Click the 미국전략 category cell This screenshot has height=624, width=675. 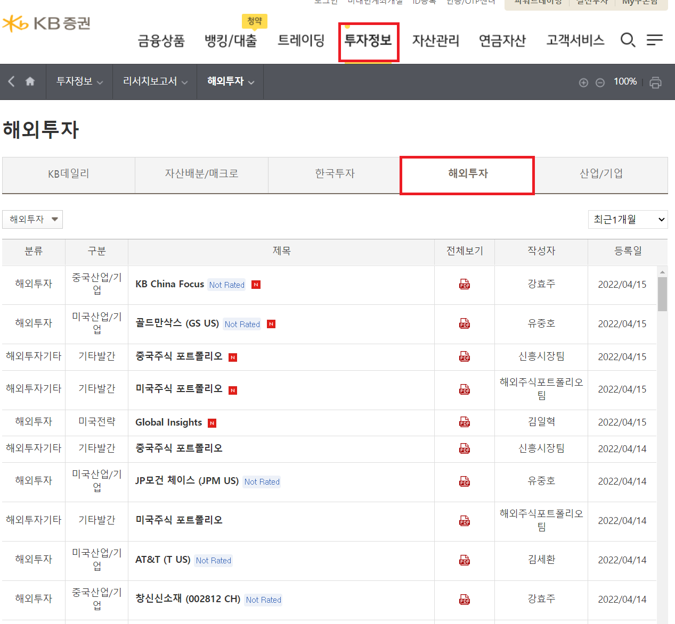(x=96, y=422)
